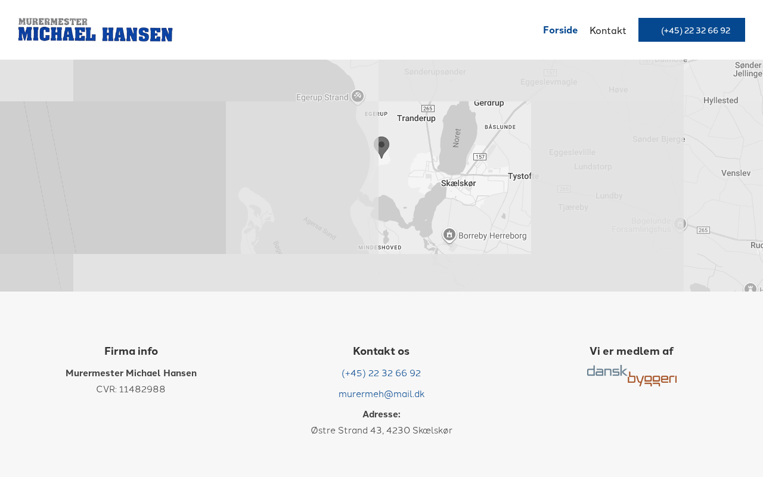The width and height of the screenshot is (763, 477).
Task: Click the Vi er medlem af heading
Action: coord(632,351)
